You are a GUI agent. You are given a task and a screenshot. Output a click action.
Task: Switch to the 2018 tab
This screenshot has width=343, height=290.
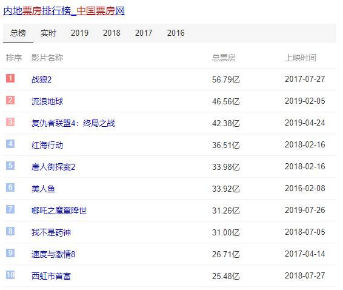tap(112, 33)
